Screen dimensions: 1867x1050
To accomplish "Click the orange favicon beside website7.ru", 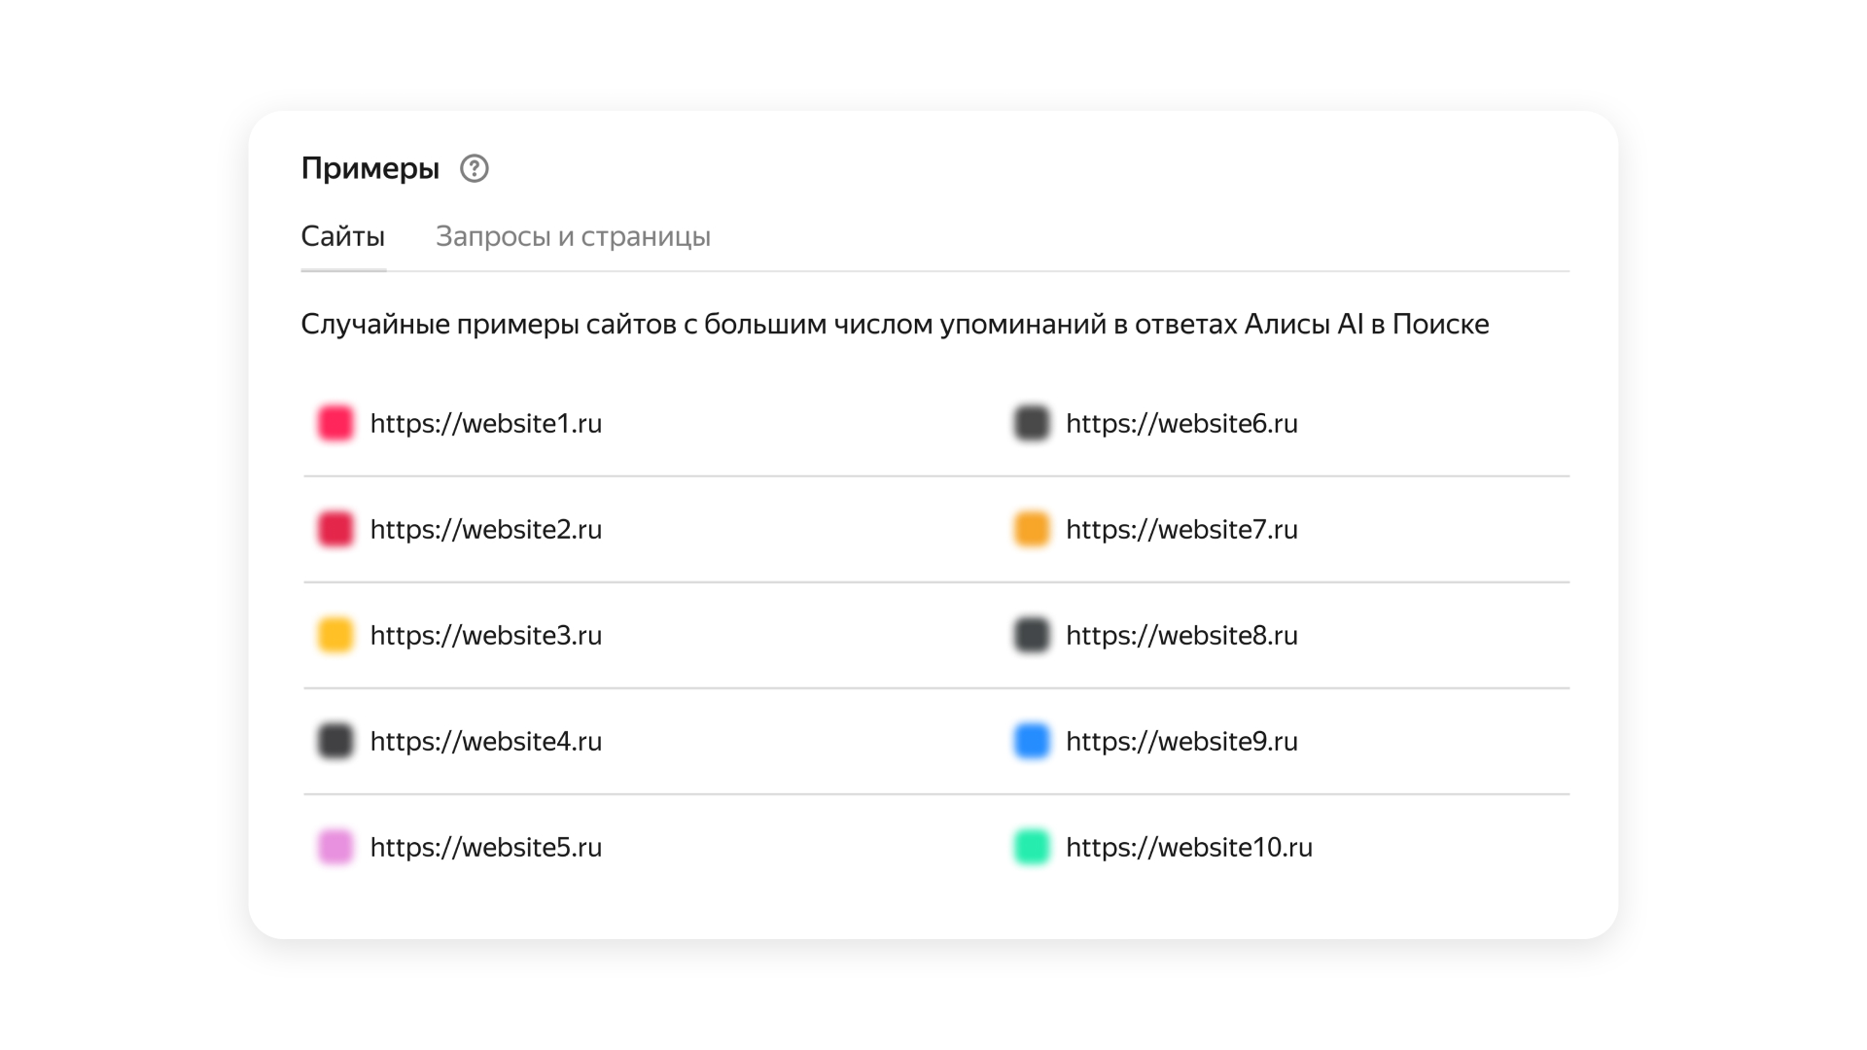I will tap(1030, 529).
